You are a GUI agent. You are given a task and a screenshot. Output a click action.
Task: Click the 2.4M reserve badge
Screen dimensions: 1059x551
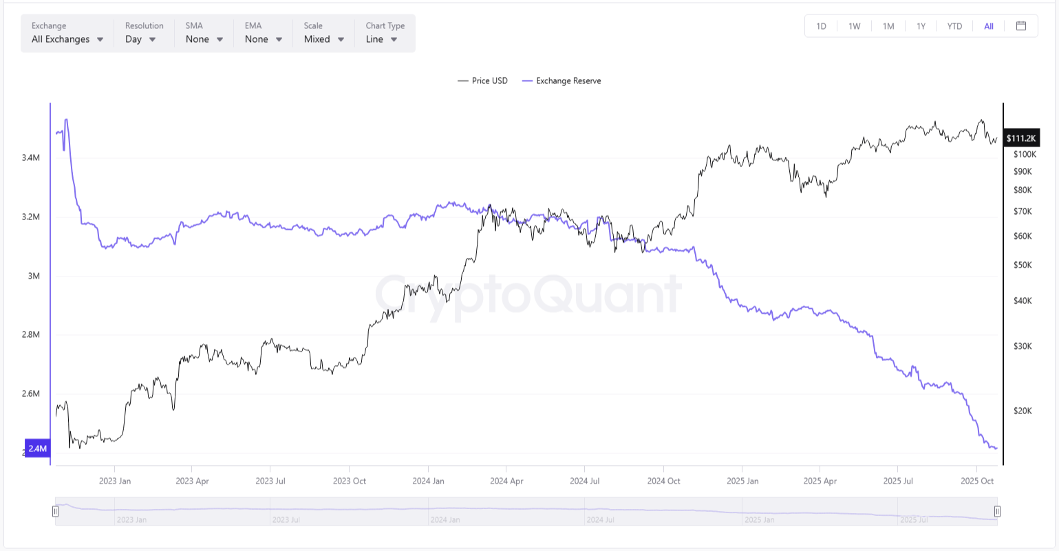click(38, 449)
